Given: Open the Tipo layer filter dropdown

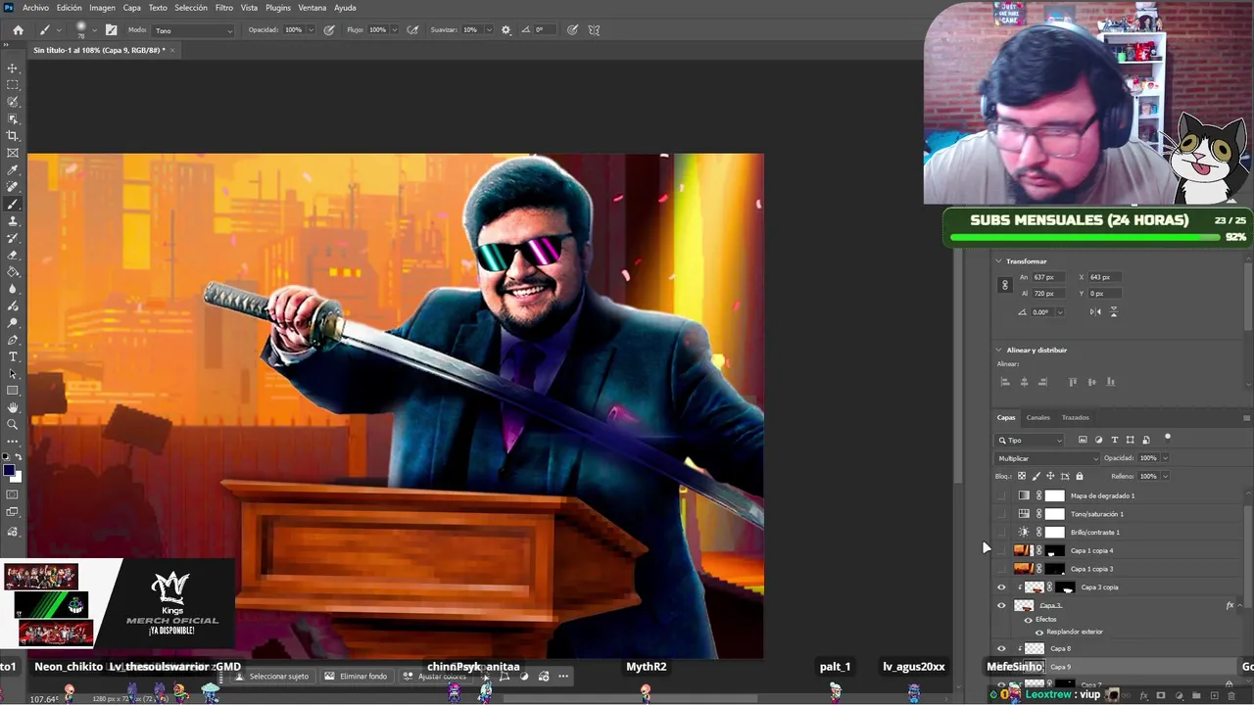Looking at the screenshot, I should tap(1030, 440).
